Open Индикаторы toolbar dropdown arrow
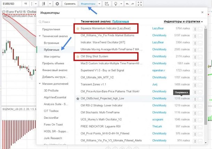Screen dimensions: 212x149 click(99, 4)
